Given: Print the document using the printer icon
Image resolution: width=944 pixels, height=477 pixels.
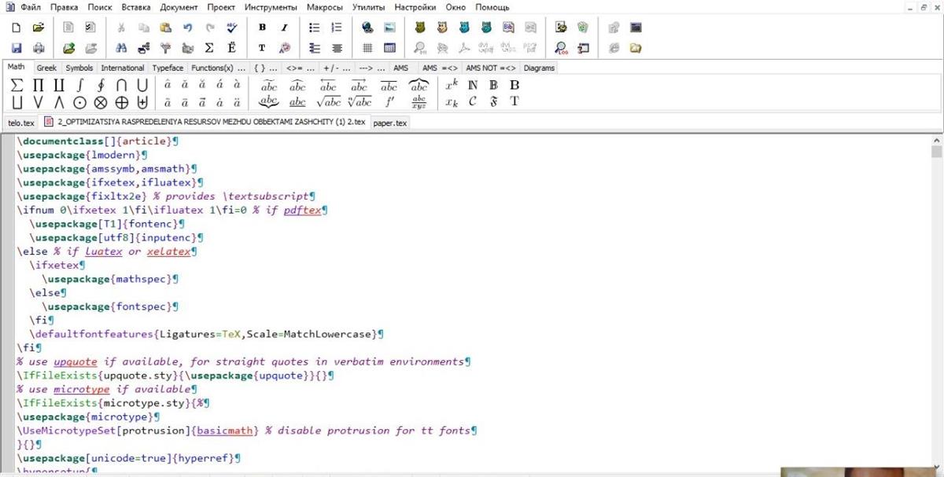Looking at the screenshot, I should coord(39,48).
